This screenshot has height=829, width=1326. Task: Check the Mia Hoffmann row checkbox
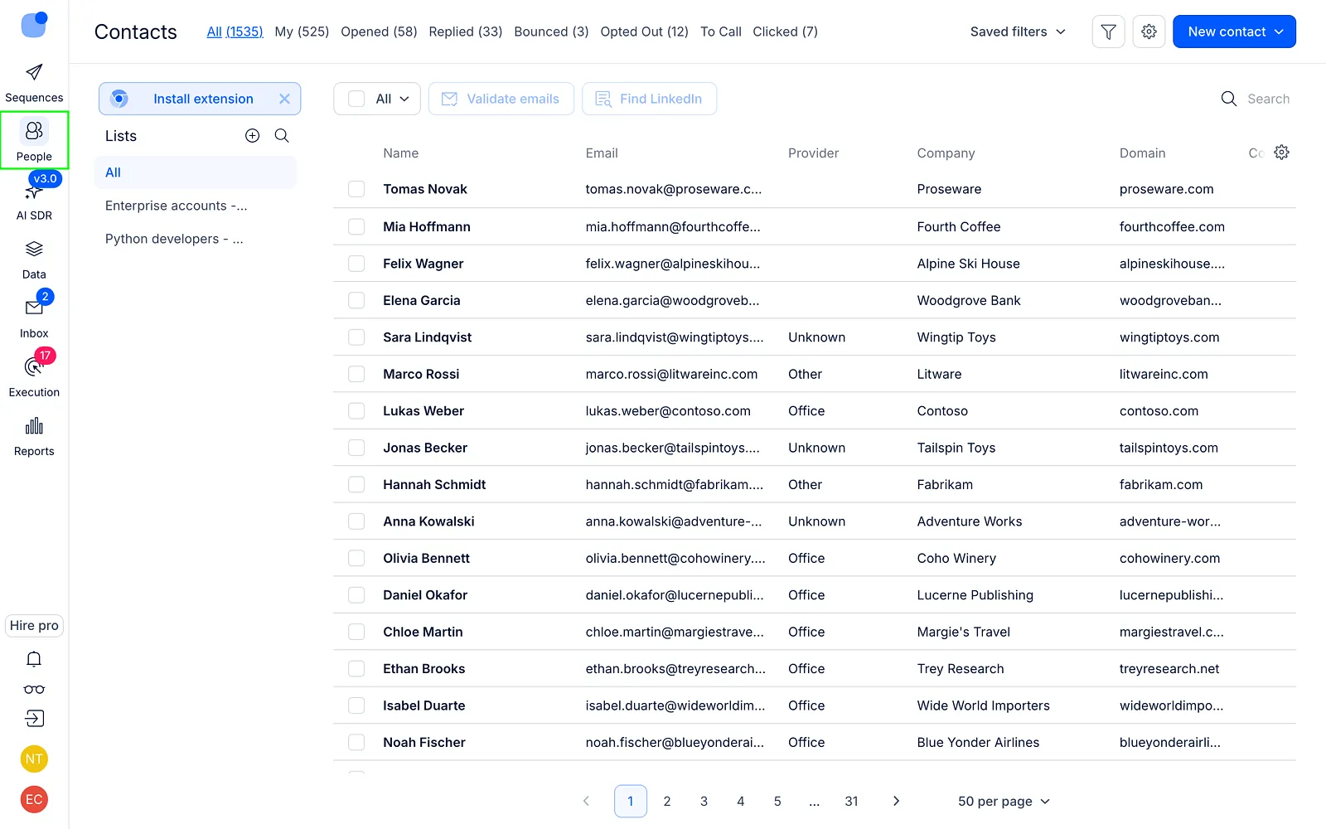[x=356, y=226]
